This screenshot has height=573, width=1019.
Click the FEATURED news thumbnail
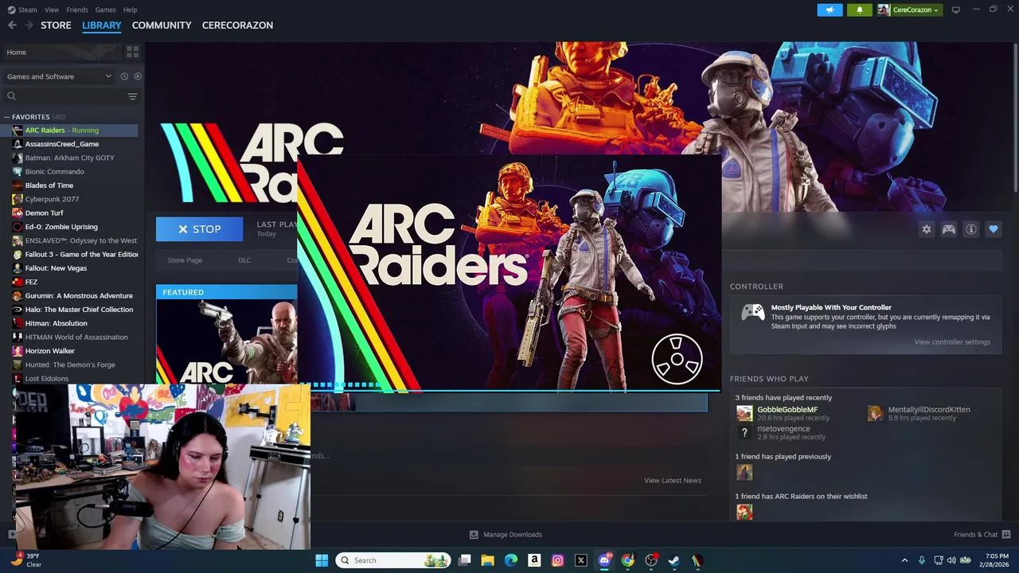[x=227, y=341]
